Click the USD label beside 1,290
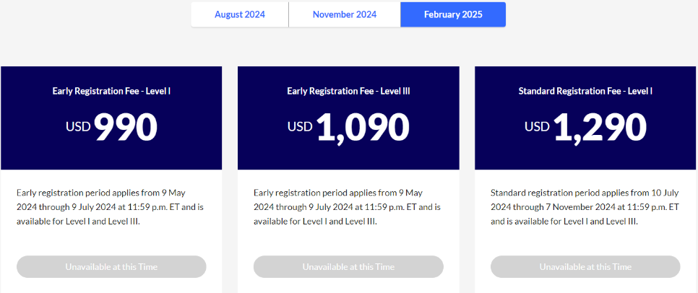 click(x=537, y=126)
